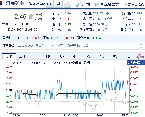Click the 紫金矿业 stock title
The image size is (145, 117).
(15, 3)
